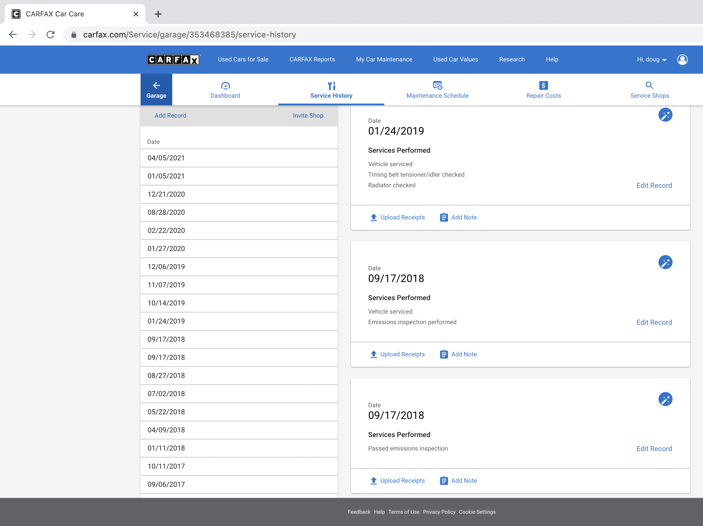Select the 08/28/2020 date row
Image resolution: width=703 pixels, height=526 pixels.
(239, 212)
